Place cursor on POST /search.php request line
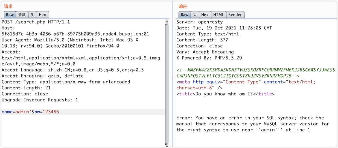 tap(36, 22)
